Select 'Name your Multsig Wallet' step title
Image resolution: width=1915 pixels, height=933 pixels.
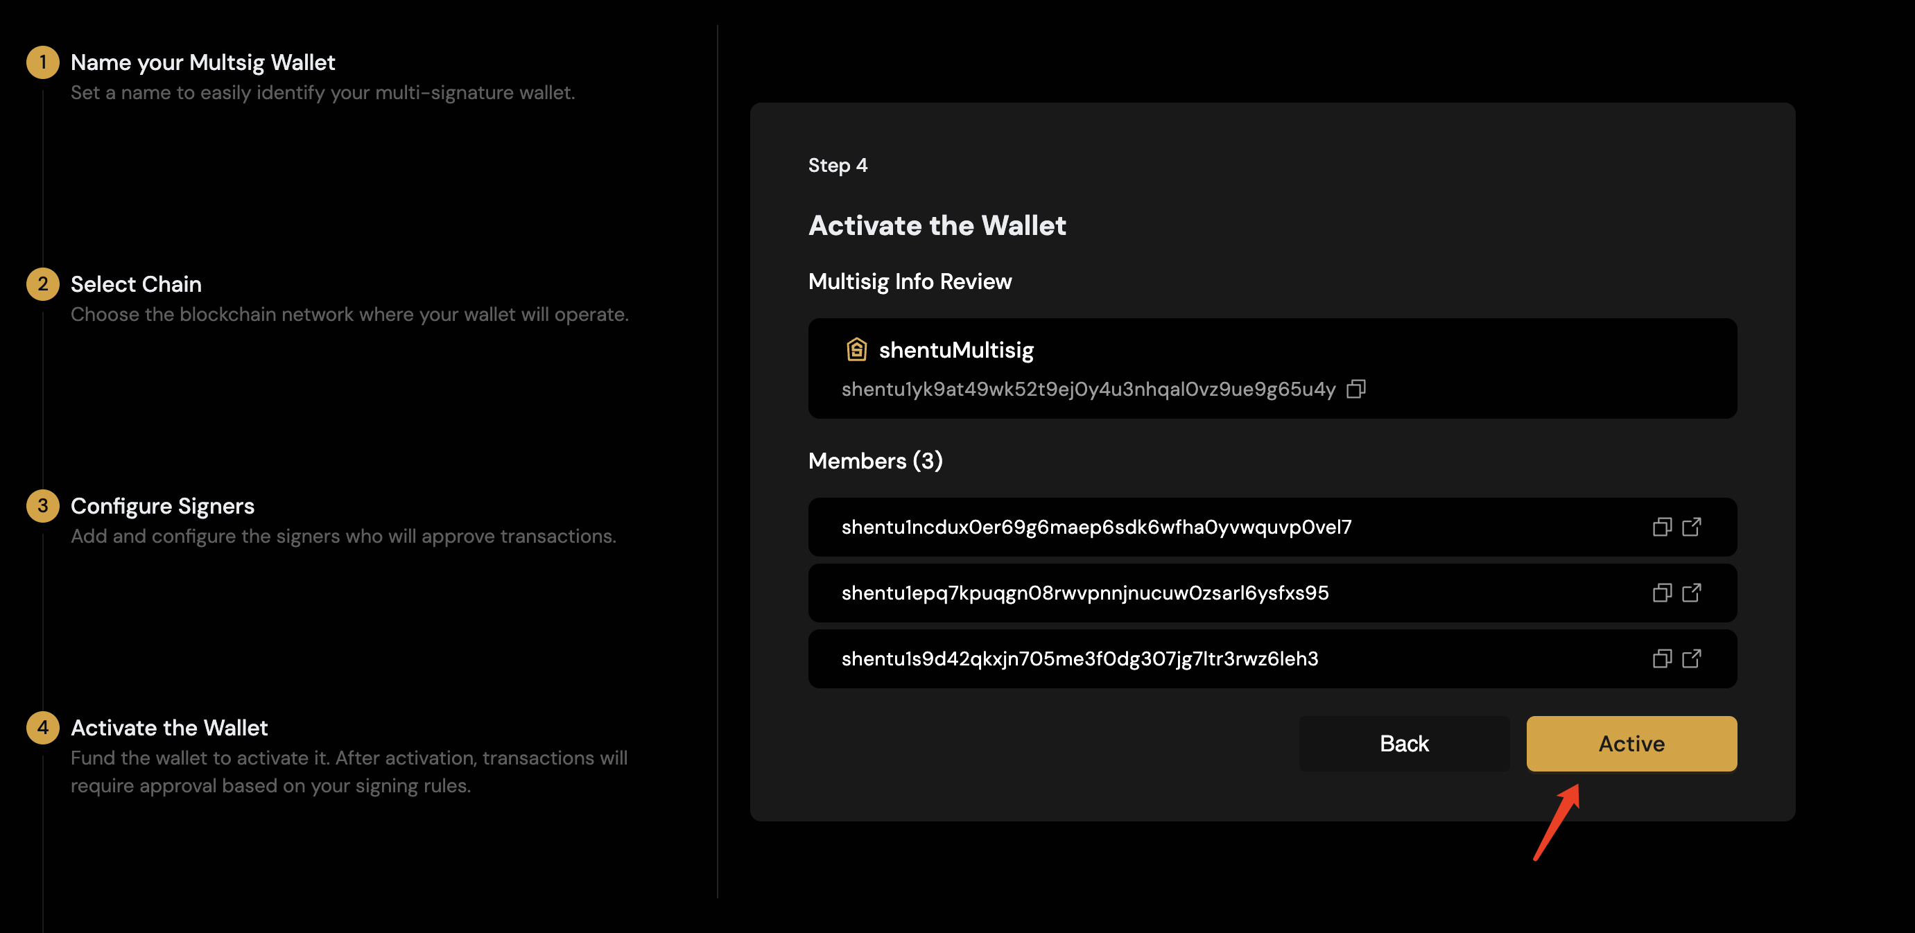pyautogui.click(x=203, y=62)
